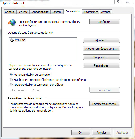The width and height of the screenshot is (135, 139).
Task: Select VMCLite entry in connection list
Action: click(x=20, y=40)
